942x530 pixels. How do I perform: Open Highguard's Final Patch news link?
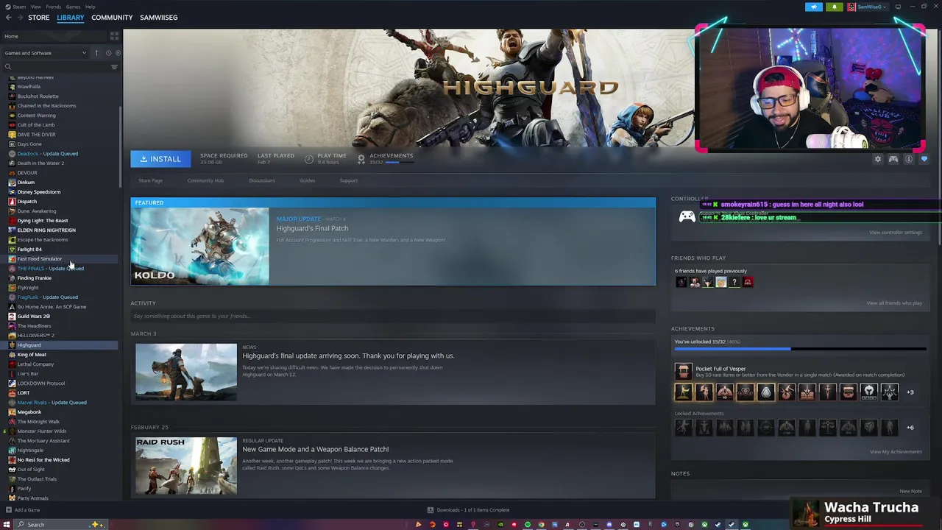click(x=312, y=228)
